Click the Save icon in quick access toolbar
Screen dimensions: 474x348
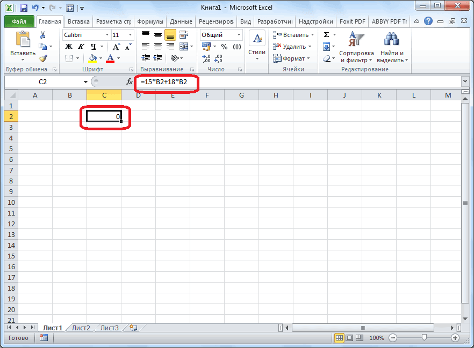[23, 8]
